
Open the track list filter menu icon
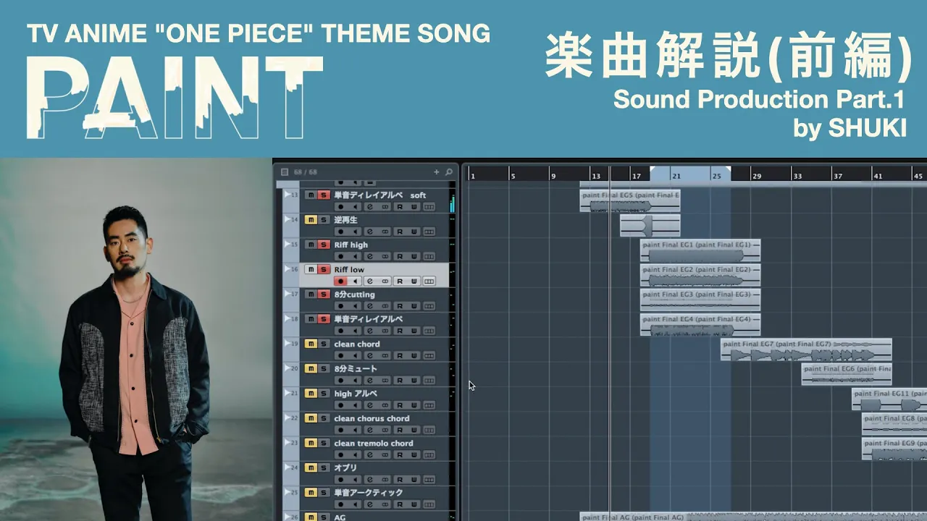tap(285, 172)
